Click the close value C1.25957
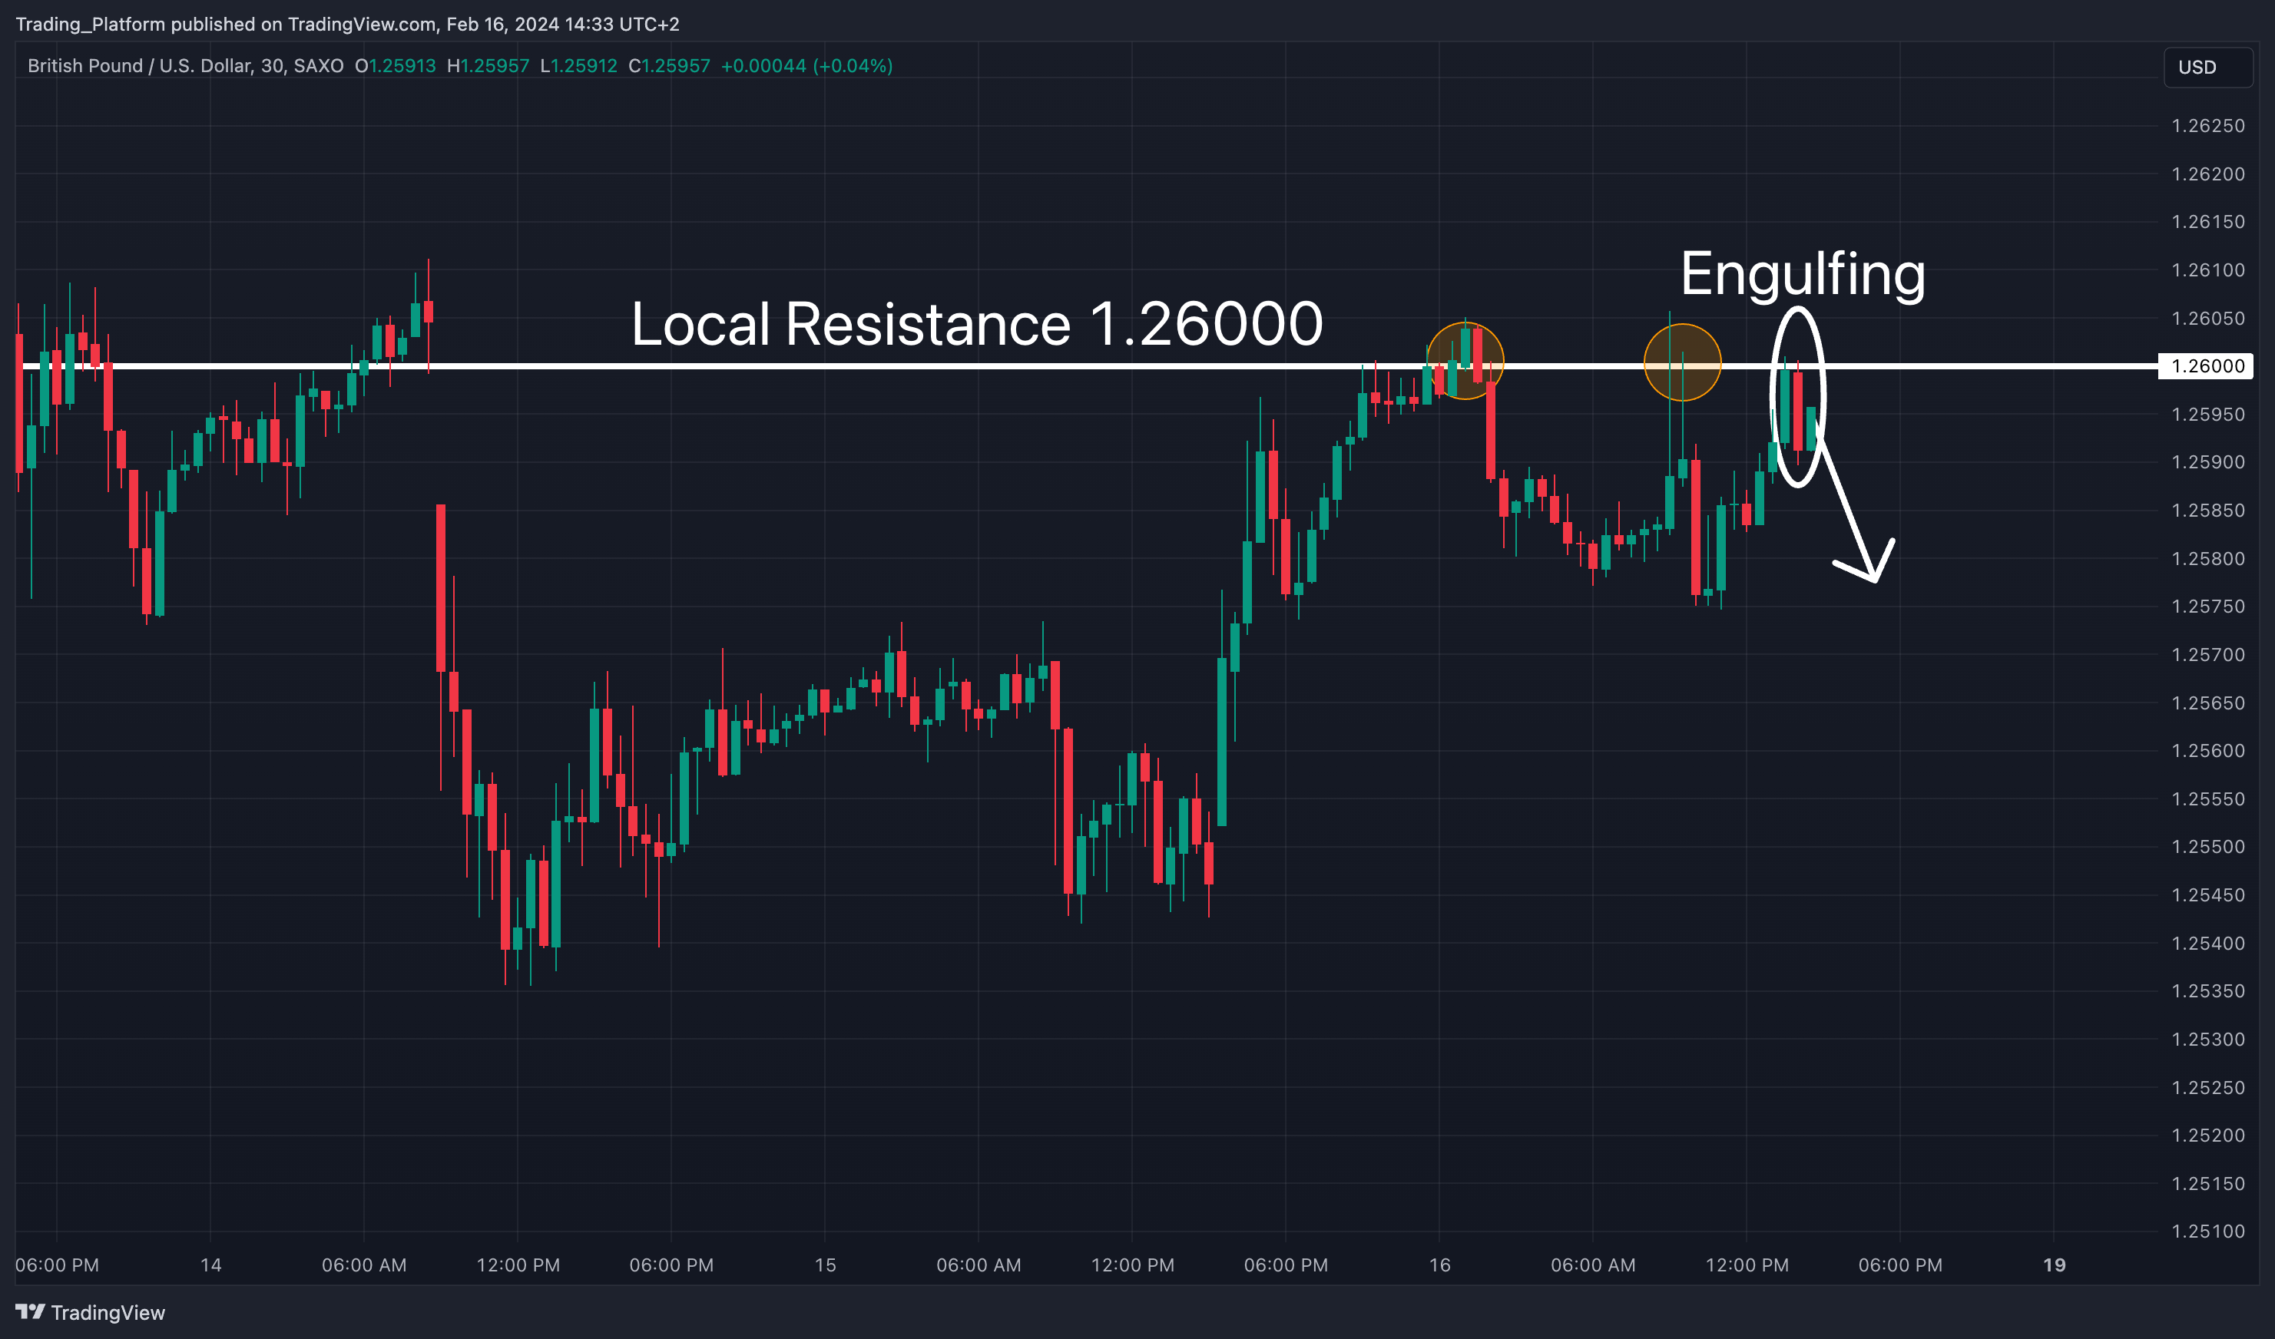The width and height of the screenshot is (2275, 1339). coord(670,66)
